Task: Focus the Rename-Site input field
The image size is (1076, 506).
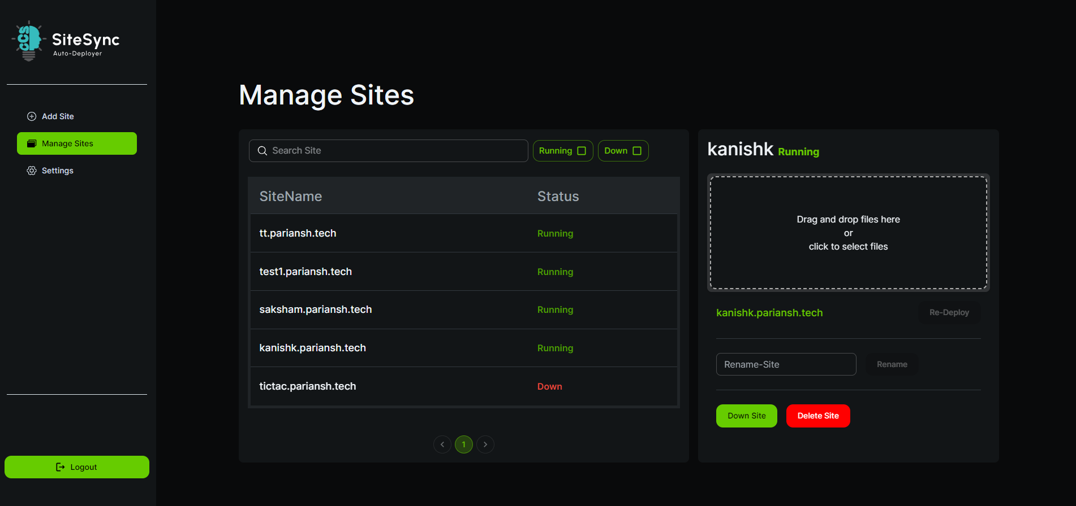Action: tap(786, 364)
